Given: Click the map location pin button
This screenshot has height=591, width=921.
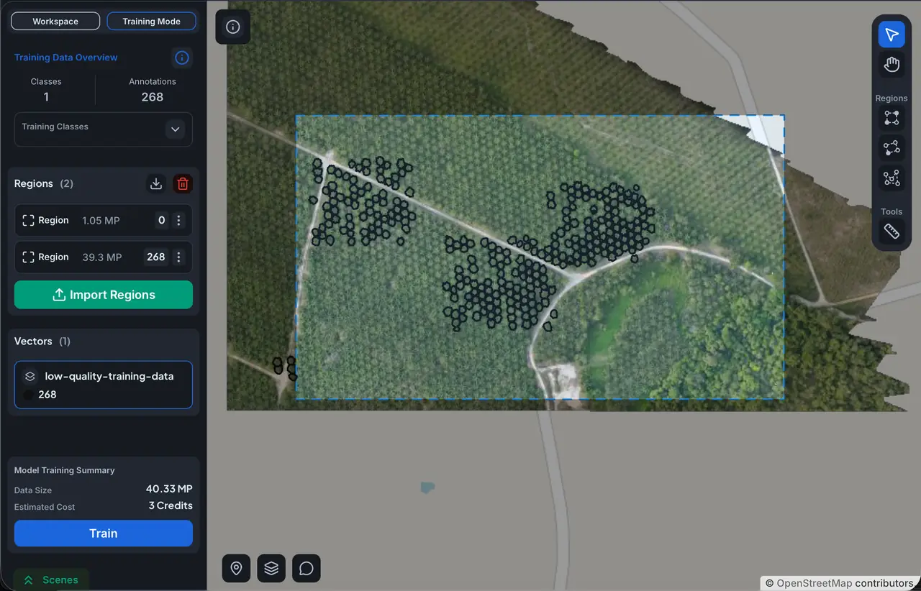Looking at the screenshot, I should click(x=236, y=569).
